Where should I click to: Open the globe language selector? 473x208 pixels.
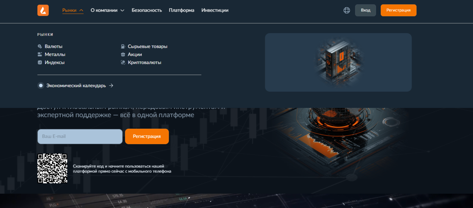click(x=347, y=10)
